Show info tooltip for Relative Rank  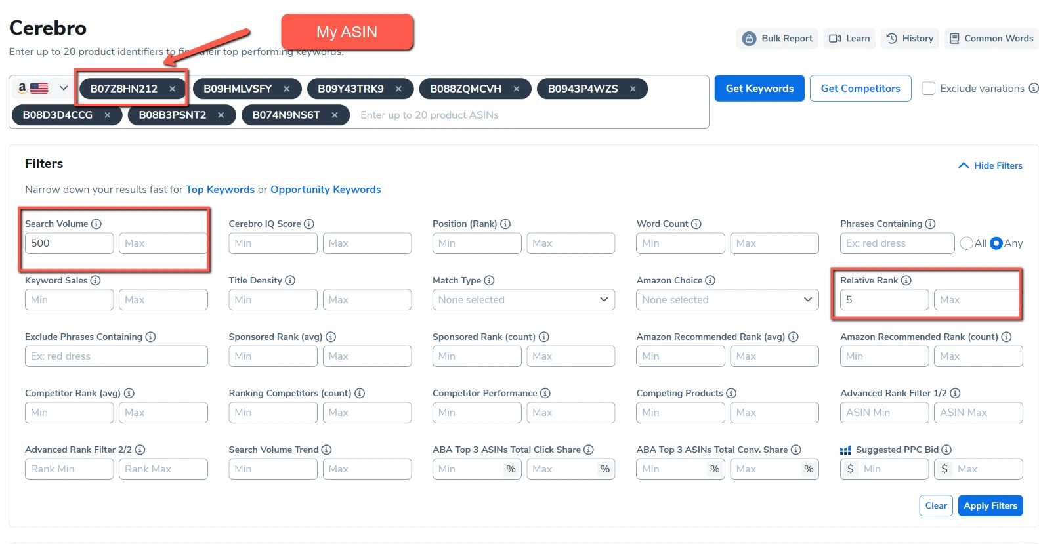(x=906, y=280)
